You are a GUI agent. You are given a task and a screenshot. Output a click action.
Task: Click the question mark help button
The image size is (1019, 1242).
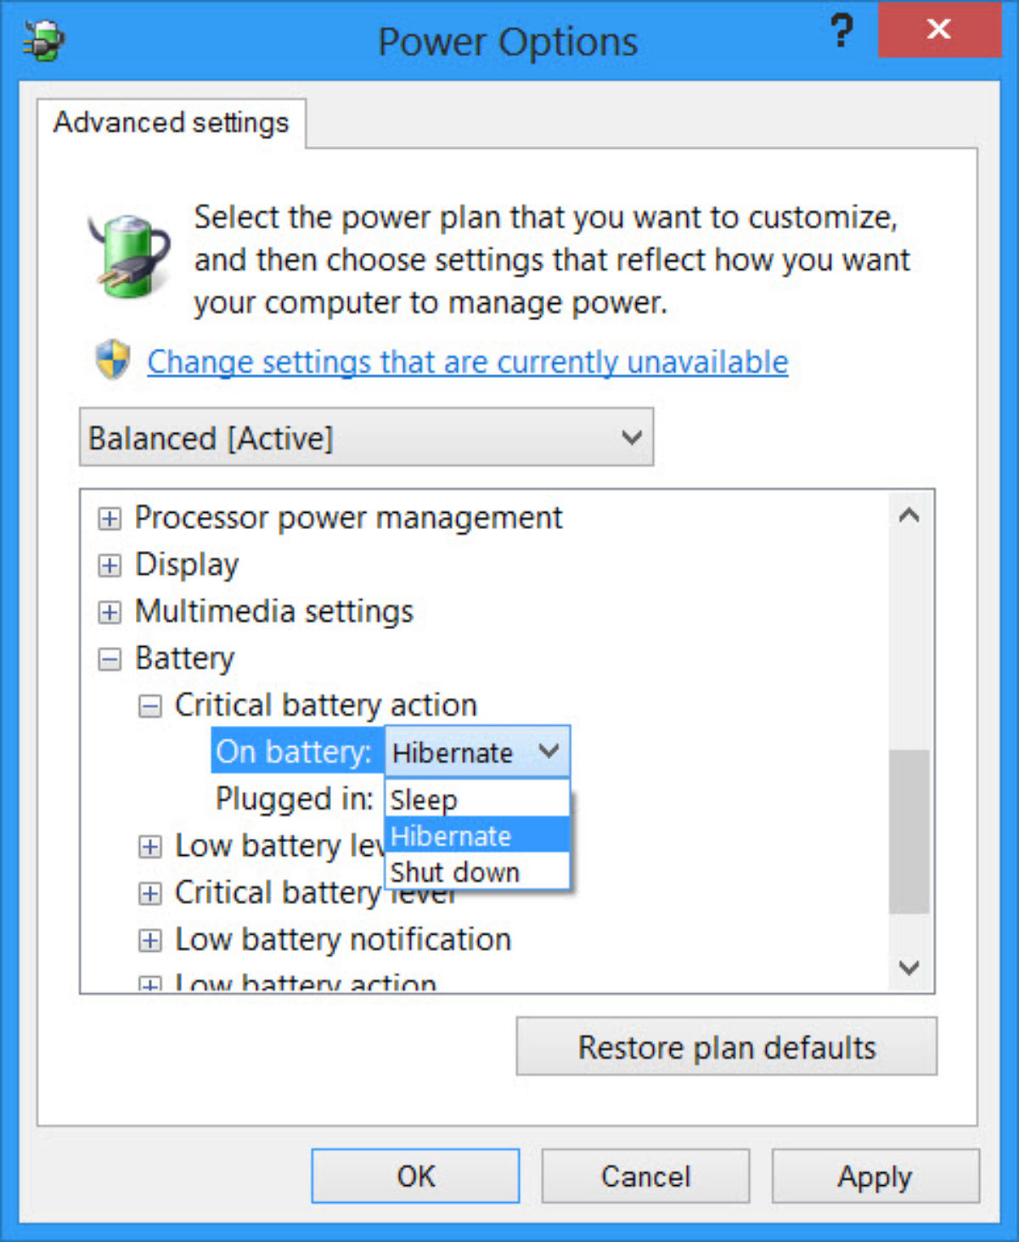pyautogui.click(x=841, y=31)
